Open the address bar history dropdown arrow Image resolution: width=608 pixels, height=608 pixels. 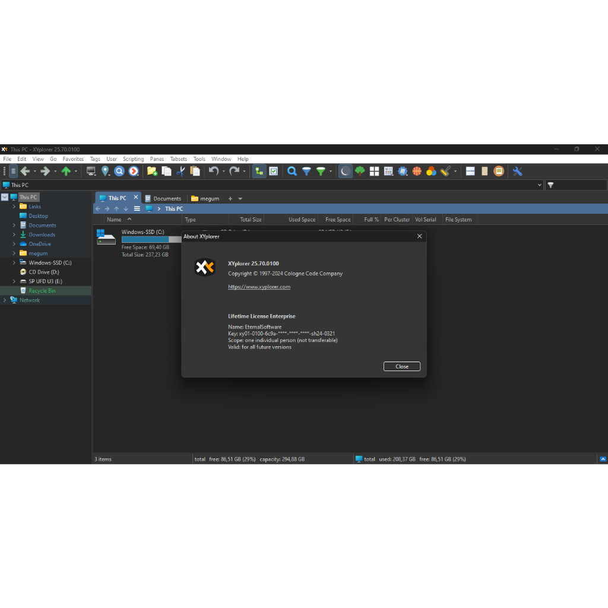point(539,185)
